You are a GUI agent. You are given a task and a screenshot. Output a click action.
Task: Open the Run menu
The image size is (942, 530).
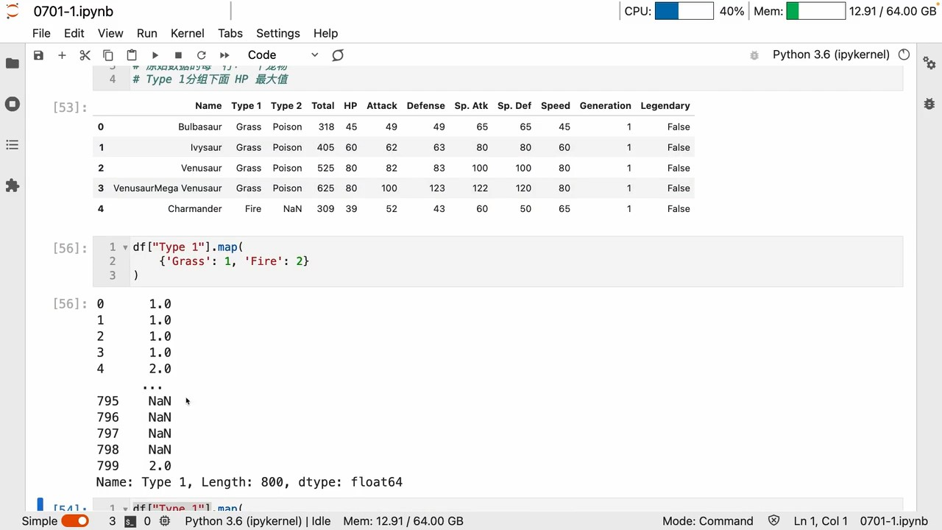point(147,33)
